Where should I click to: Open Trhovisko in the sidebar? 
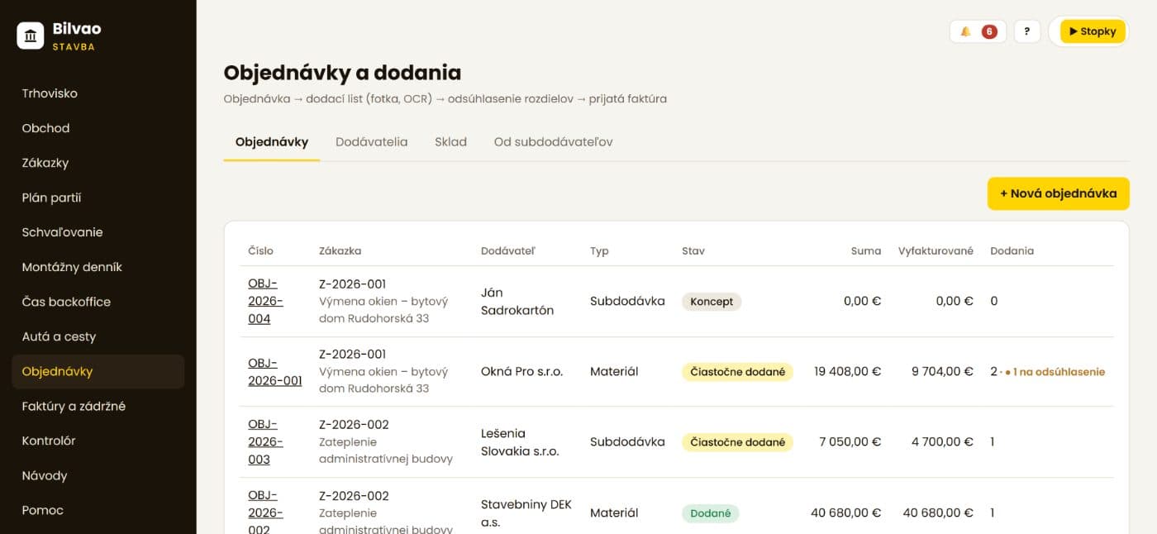point(98,93)
